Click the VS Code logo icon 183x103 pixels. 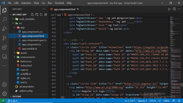(x=3, y=3)
